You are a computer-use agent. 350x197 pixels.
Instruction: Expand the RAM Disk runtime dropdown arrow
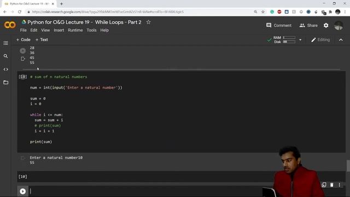300,40
